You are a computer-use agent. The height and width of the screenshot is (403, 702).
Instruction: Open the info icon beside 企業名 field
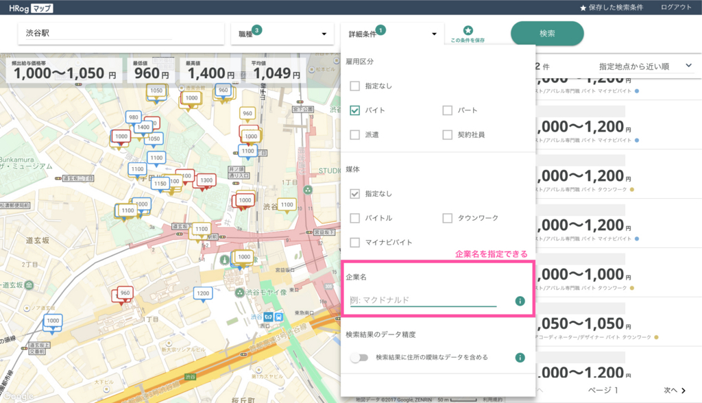pos(520,301)
